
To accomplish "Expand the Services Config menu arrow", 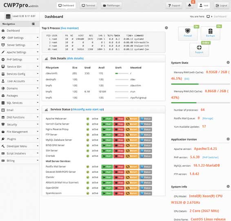I will pyautogui.click(x=38, y=74).
